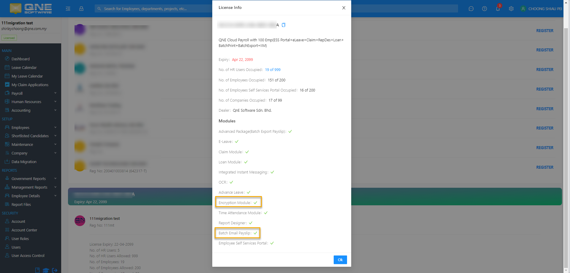
Task: Select dealer text QnE Software Sdn. Bhd.
Action: (252, 111)
